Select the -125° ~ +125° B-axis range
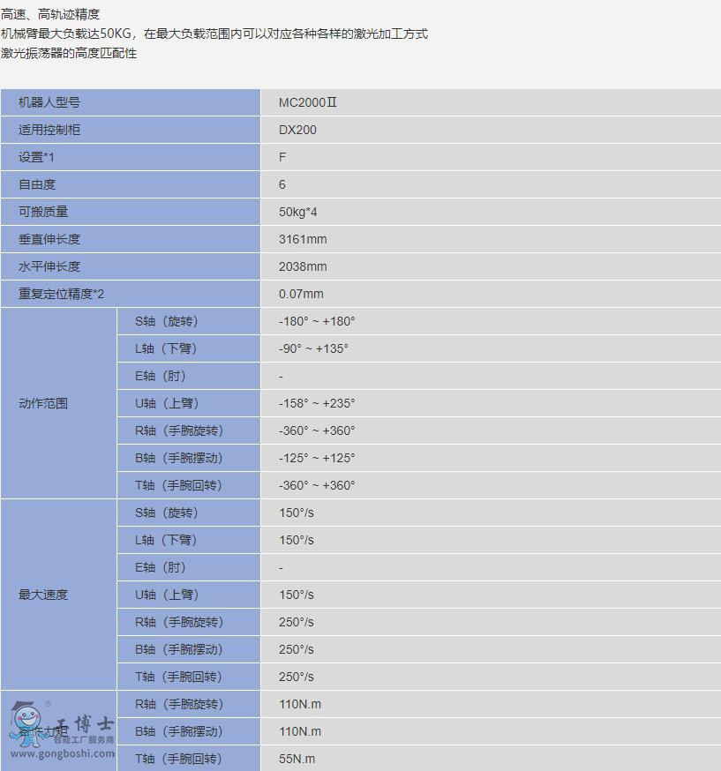Image resolution: width=721 pixels, height=771 pixels. pos(317,458)
